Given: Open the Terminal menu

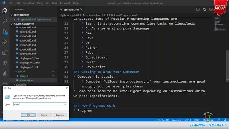Looking at the screenshot, I should coord(65,3).
